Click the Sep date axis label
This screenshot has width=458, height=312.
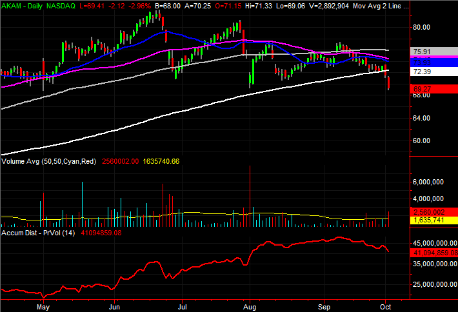tap(324, 307)
